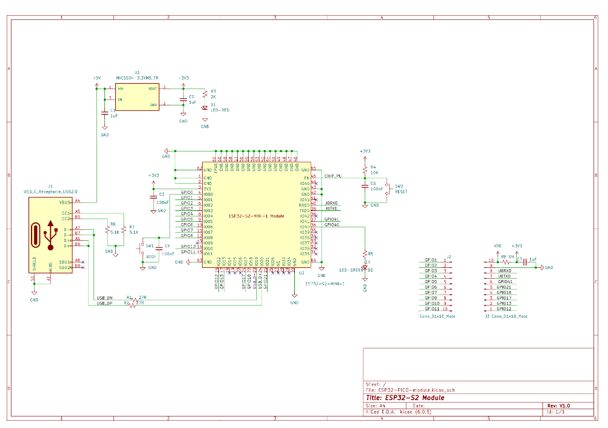Click the 'Sheet: /' field
The height and width of the screenshot is (428, 608).
[376, 384]
